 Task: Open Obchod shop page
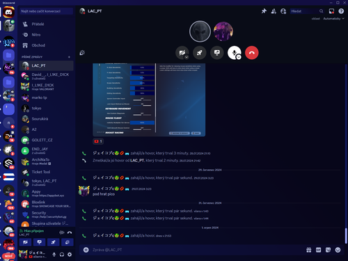pos(47,45)
